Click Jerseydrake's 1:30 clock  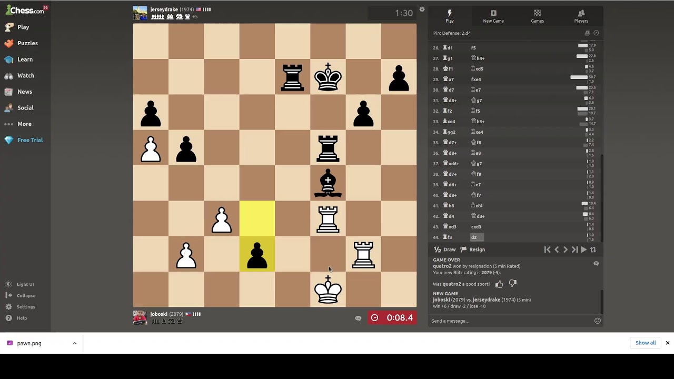392,13
